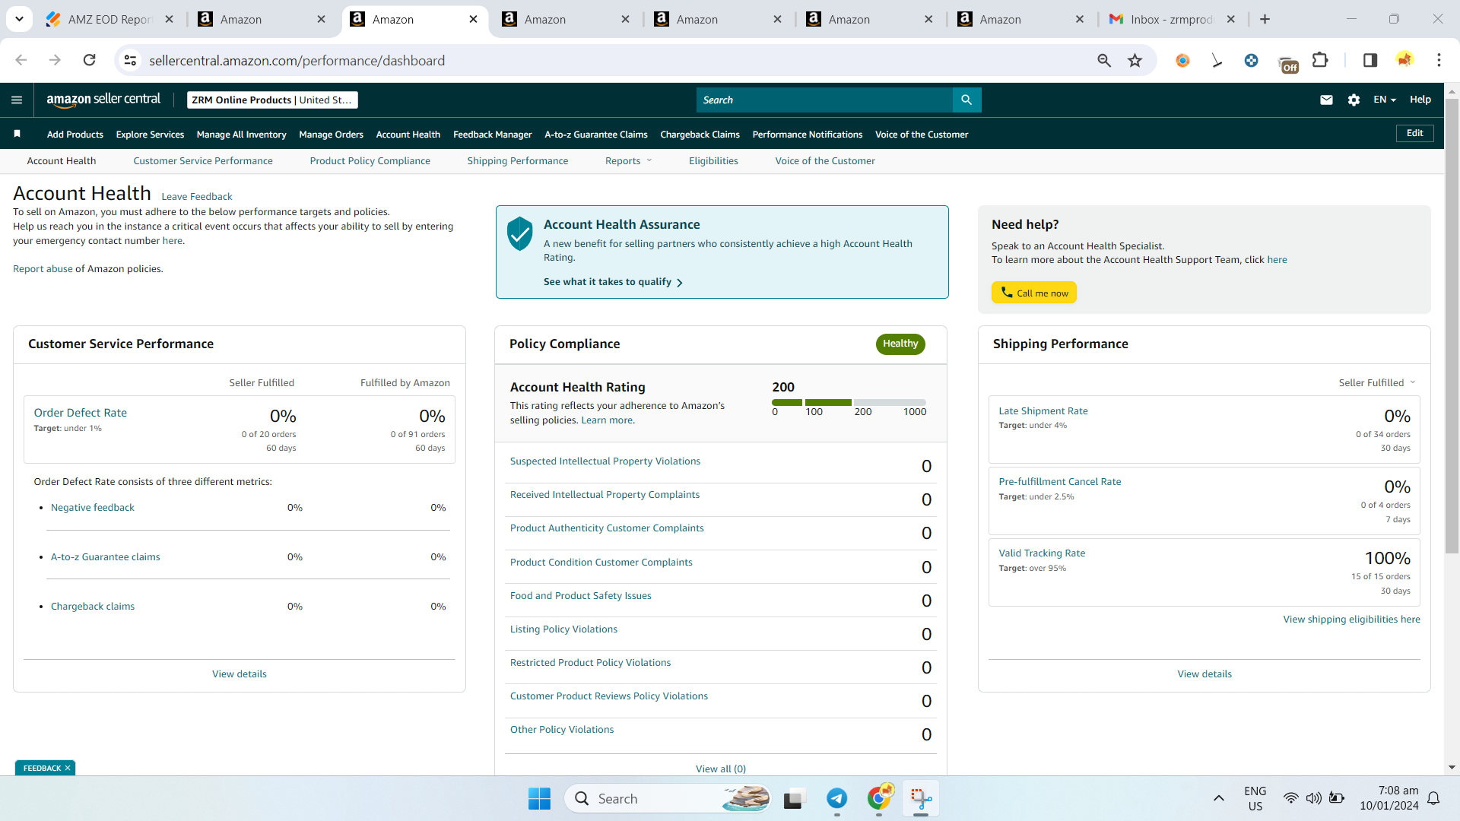Open Google Chrome from the taskbar
The height and width of the screenshot is (821, 1460).
pos(879,798)
